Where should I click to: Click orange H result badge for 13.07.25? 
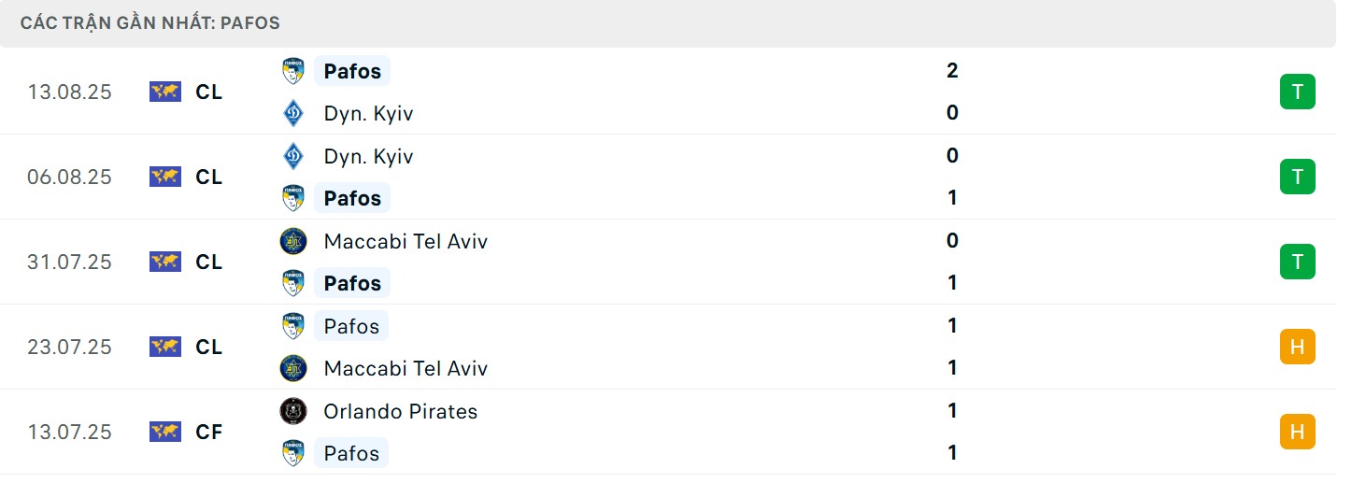[1297, 432]
